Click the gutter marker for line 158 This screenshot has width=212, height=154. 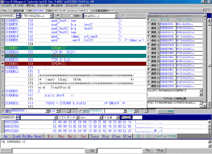point(3,21)
